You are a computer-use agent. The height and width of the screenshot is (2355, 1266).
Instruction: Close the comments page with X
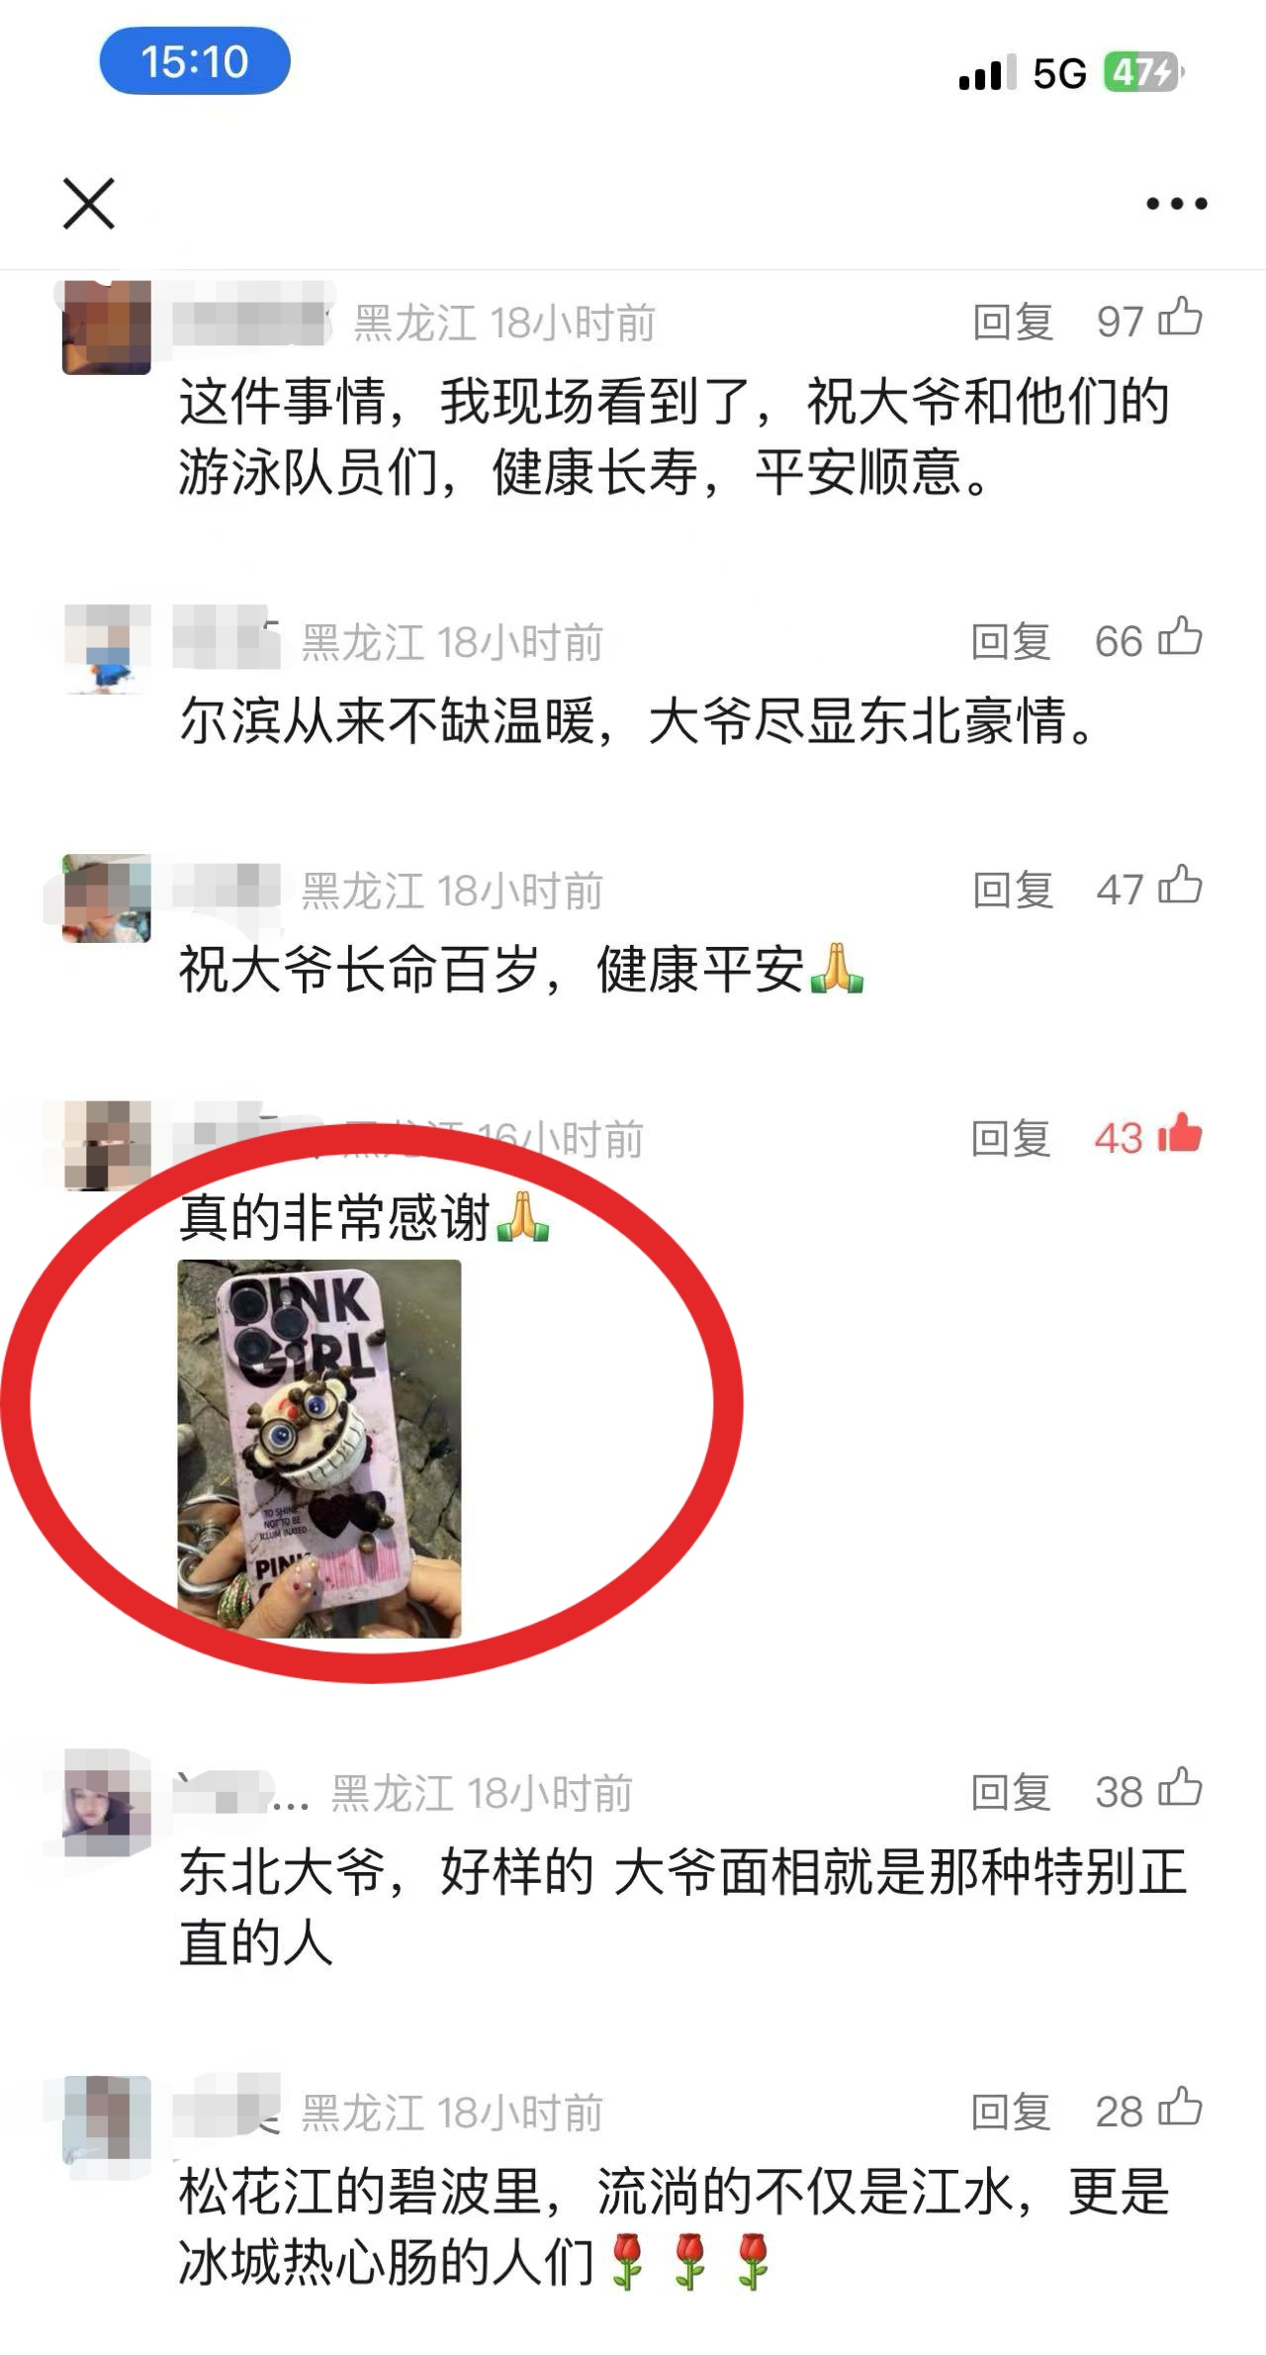[89, 204]
